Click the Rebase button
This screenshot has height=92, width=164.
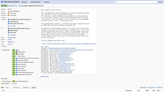[34, 88]
